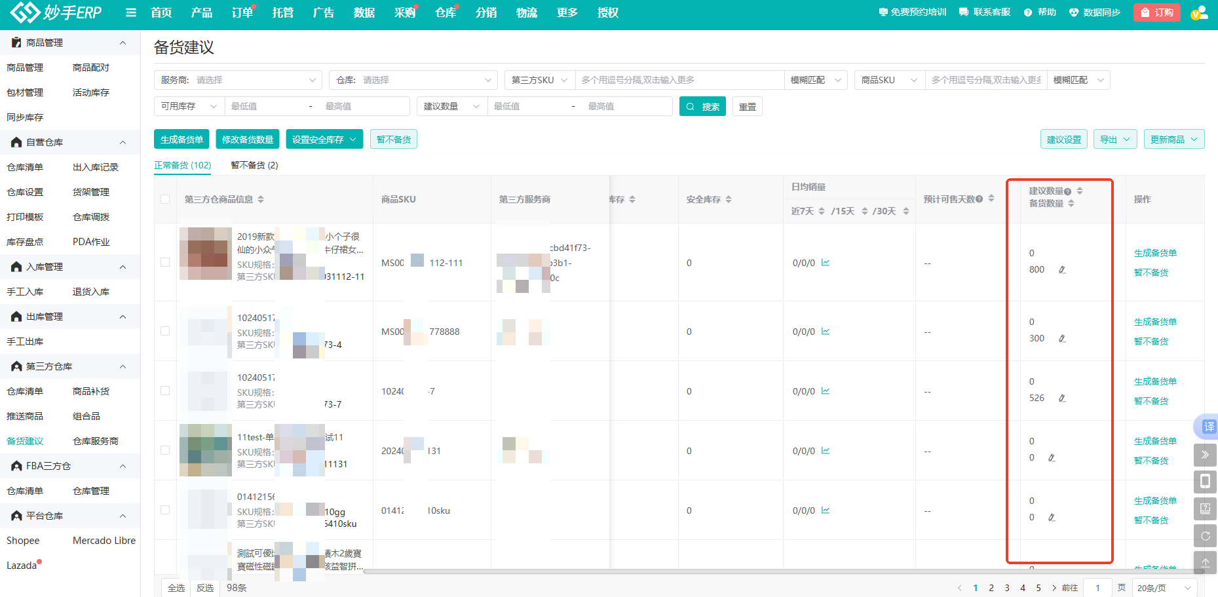
Task: Click the green 生成备货单 button
Action: [181, 140]
